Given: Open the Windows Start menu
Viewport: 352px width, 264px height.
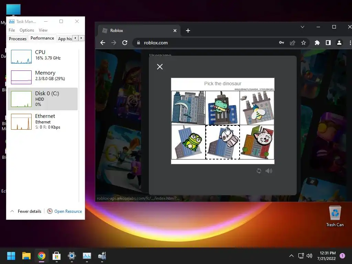Looking at the screenshot, I should pos(11,256).
